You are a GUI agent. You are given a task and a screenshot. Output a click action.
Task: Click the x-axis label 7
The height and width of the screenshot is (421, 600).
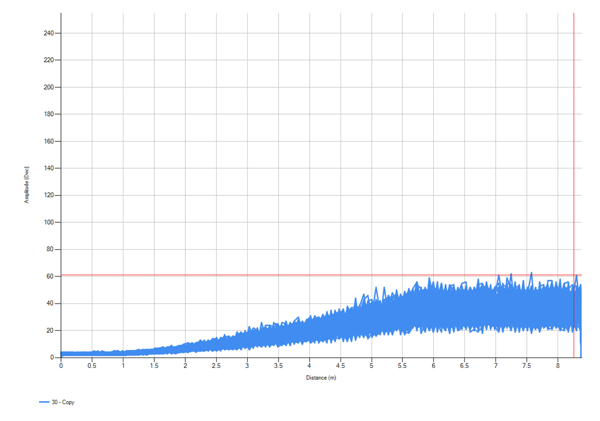[x=496, y=364]
